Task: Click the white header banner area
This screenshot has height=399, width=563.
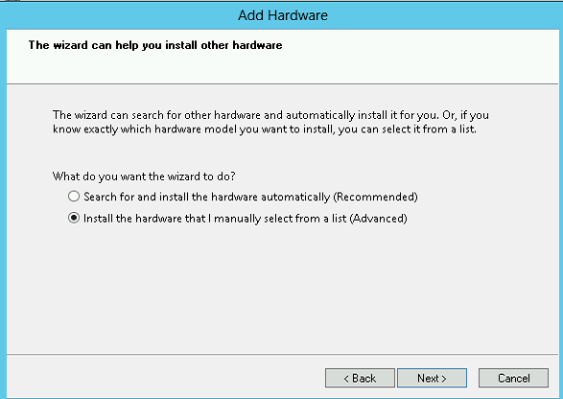Action: click(283, 57)
